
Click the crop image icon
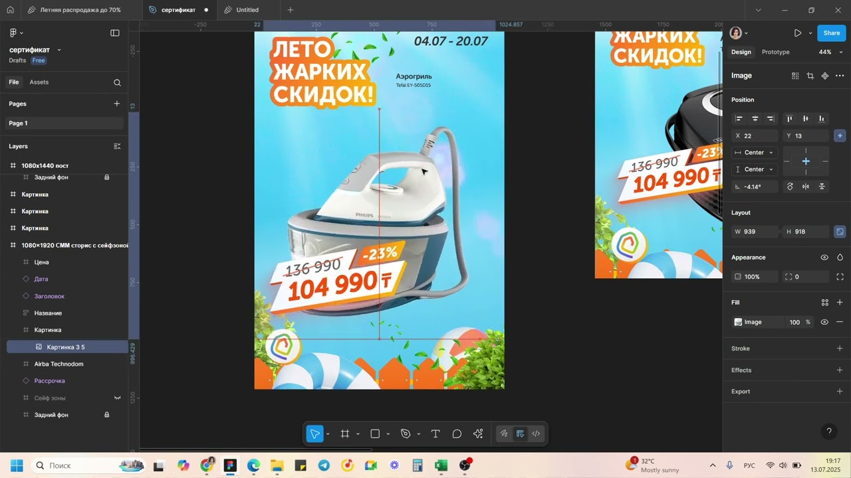(810, 76)
